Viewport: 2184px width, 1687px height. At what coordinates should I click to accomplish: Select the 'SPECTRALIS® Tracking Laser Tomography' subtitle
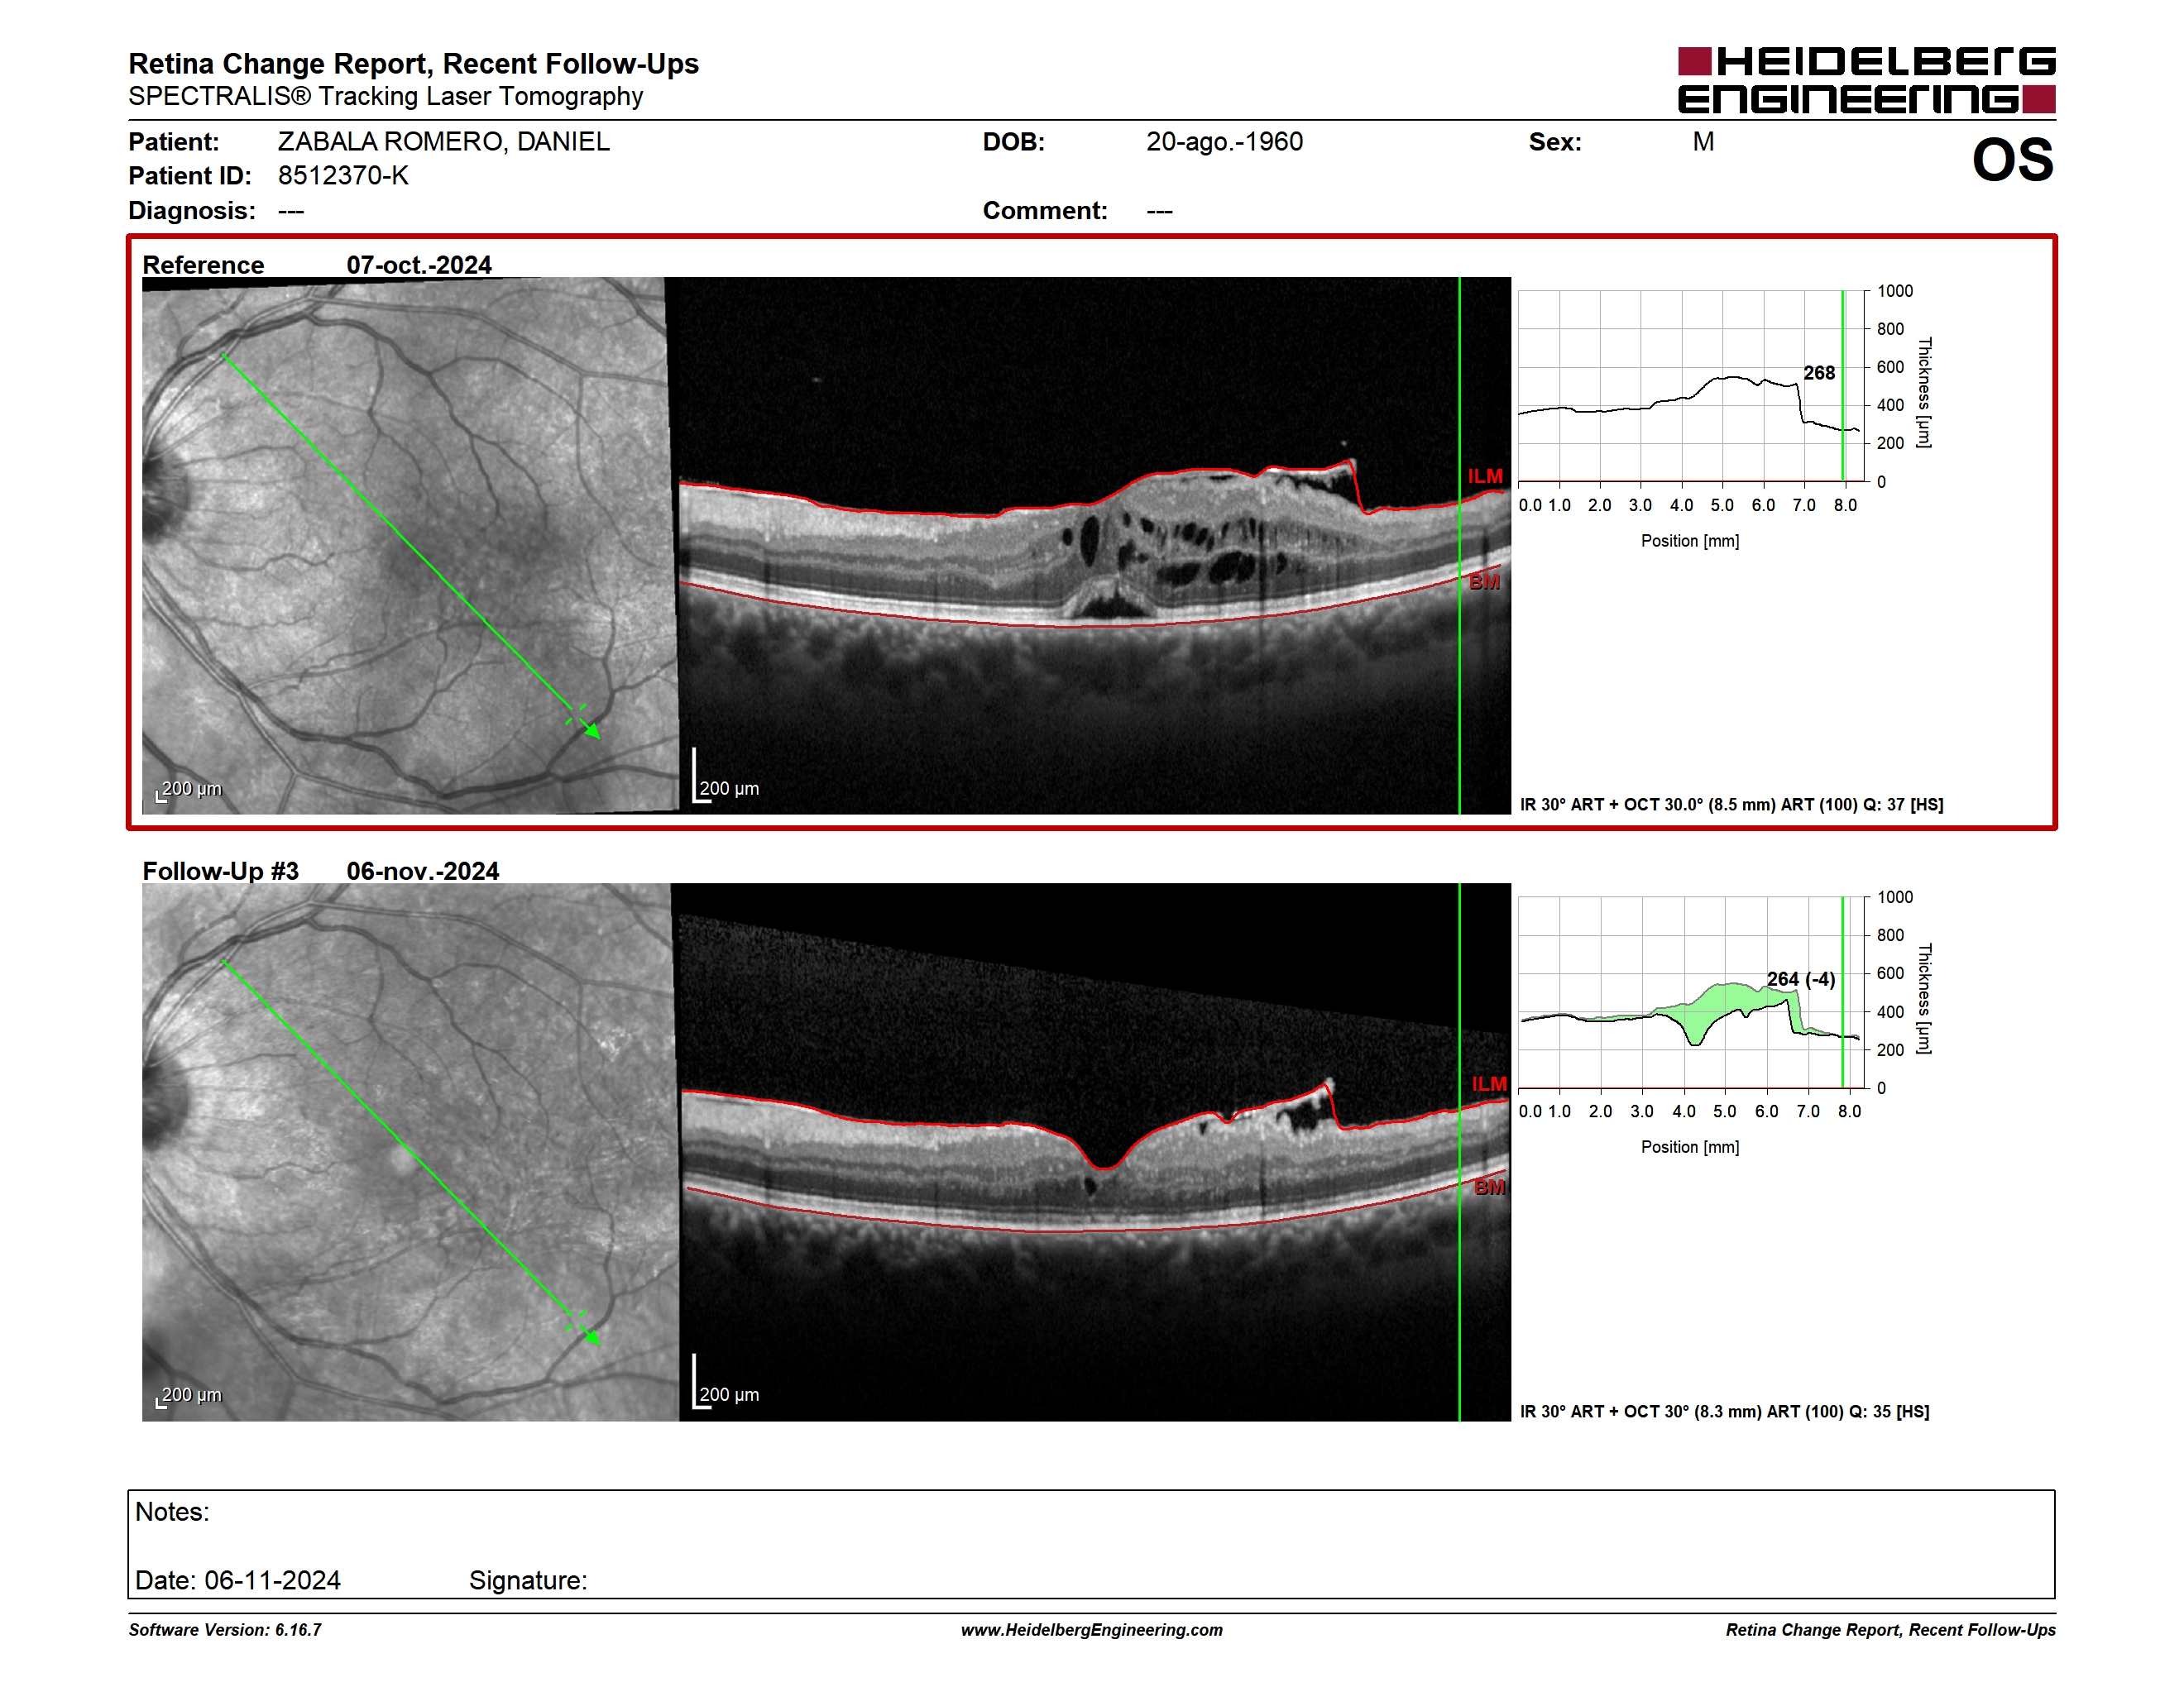[385, 97]
